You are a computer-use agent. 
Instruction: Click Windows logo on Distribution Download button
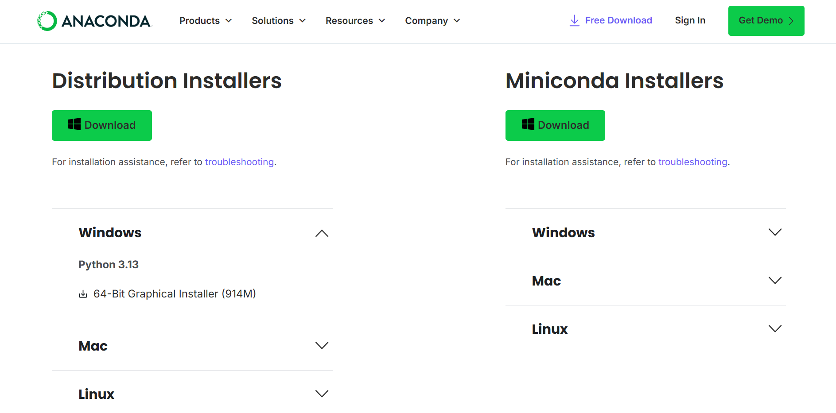(74, 124)
